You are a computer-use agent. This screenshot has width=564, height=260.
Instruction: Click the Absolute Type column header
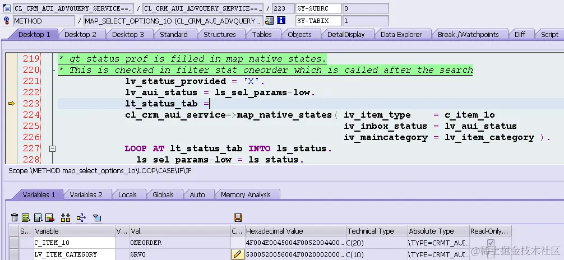[x=438, y=231]
